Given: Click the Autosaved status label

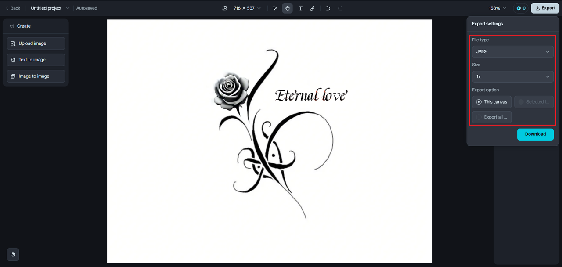Looking at the screenshot, I should pyautogui.click(x=87, y=8).
